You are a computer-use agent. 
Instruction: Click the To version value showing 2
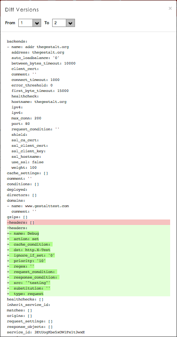coord(59,23)
